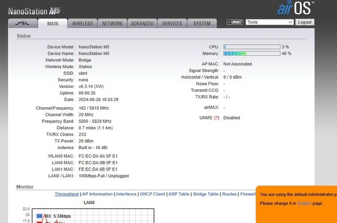Open the Firewall monitor link
The width and height of the screenshot is (337, 223).
[248, 194]
